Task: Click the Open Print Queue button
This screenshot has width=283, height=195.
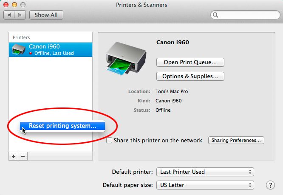Action: point(190,62)
